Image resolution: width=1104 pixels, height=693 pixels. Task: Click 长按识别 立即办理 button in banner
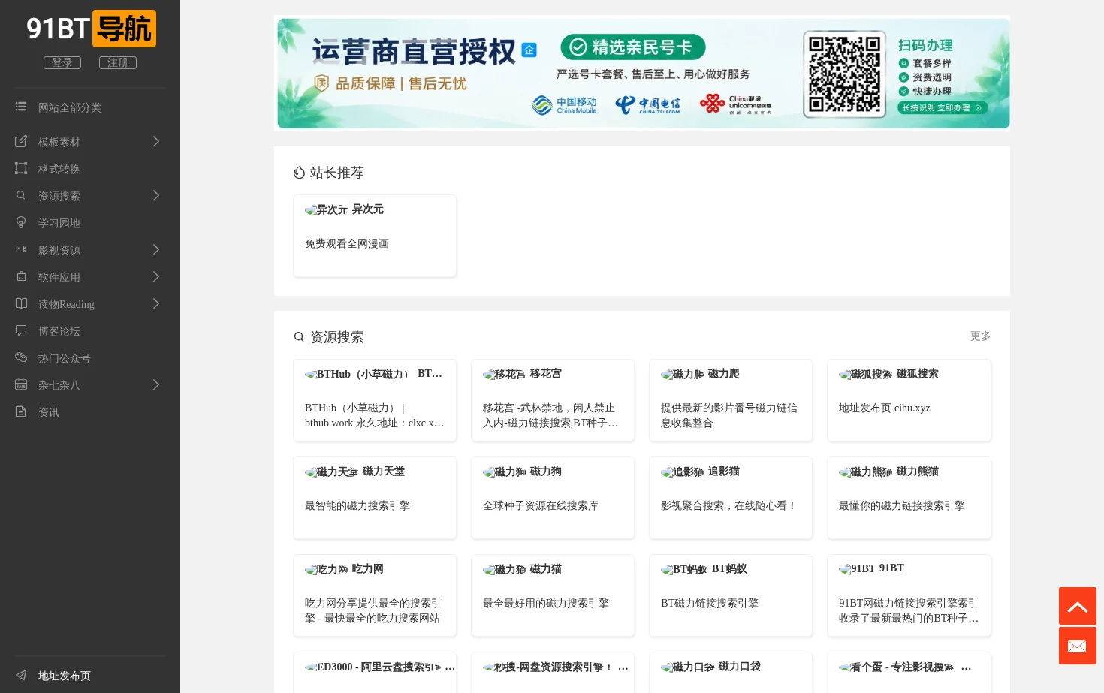coord(942,108)
